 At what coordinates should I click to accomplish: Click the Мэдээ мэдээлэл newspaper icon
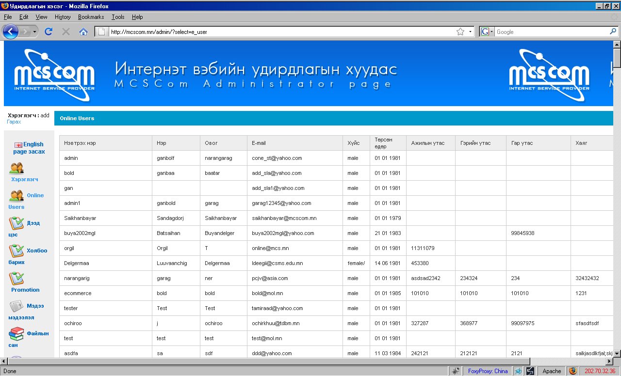tap(17, 306)
